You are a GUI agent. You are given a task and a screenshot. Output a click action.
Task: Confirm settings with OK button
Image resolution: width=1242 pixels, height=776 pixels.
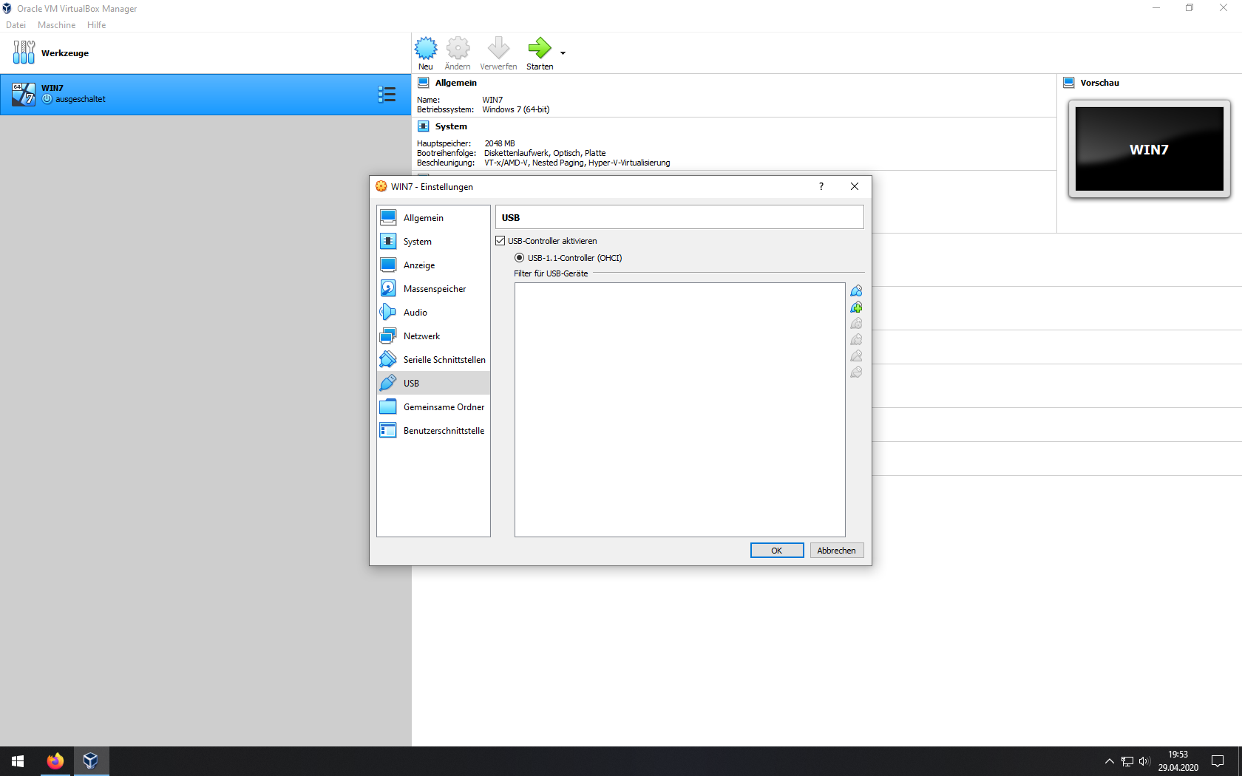coord(777,551)
